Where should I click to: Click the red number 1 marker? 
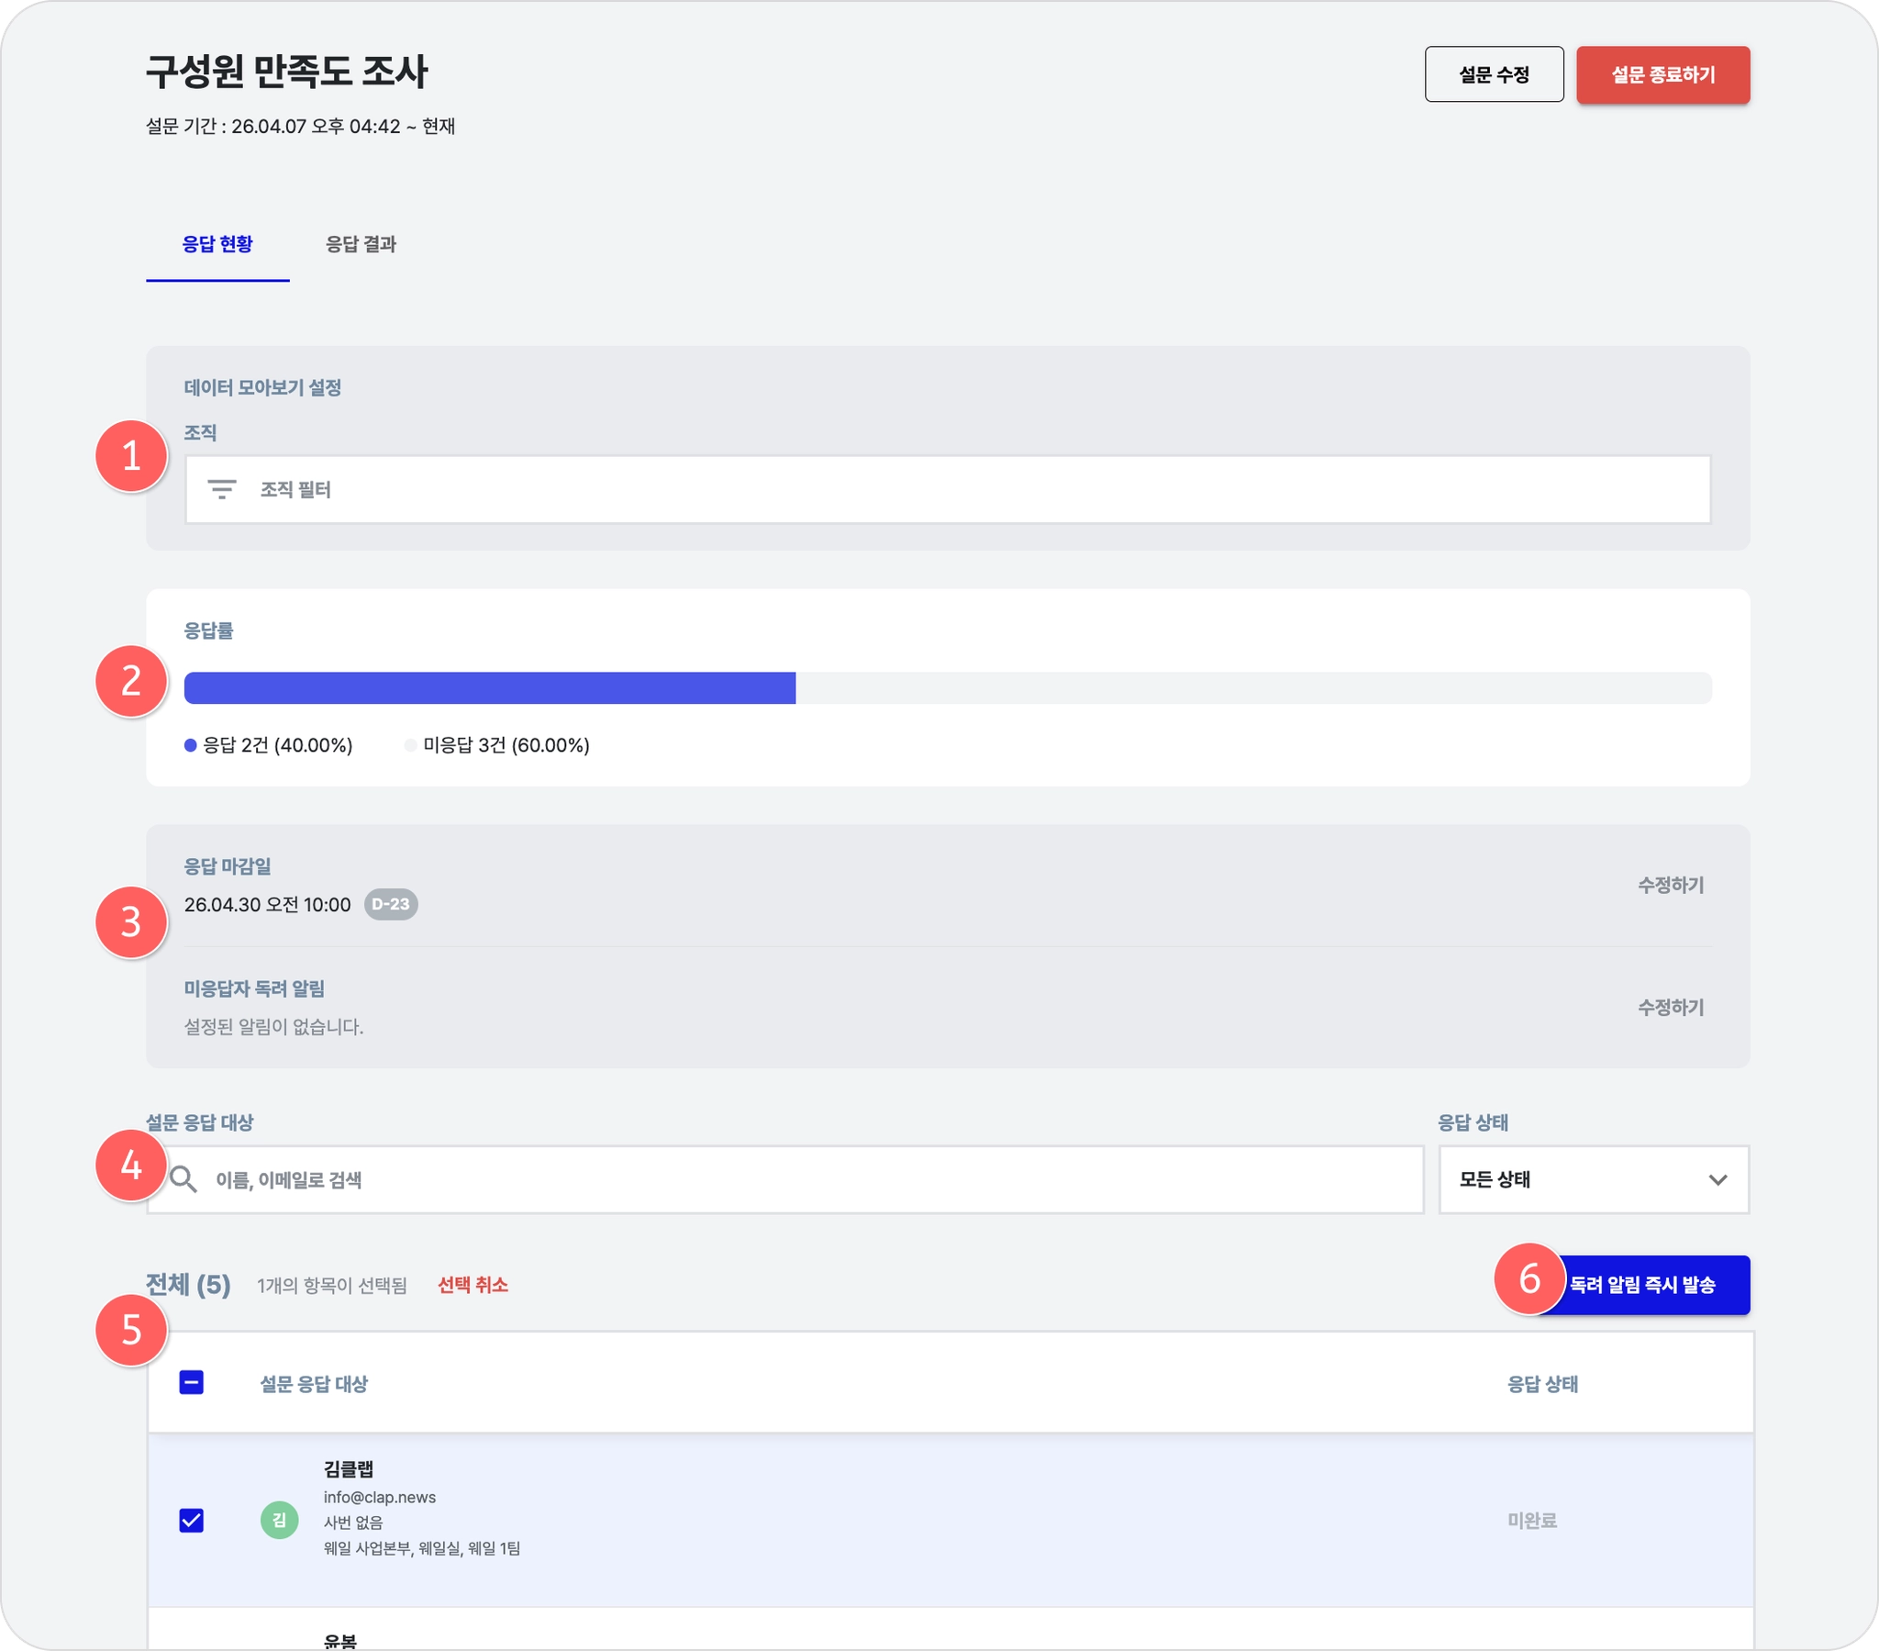(131, 456)
